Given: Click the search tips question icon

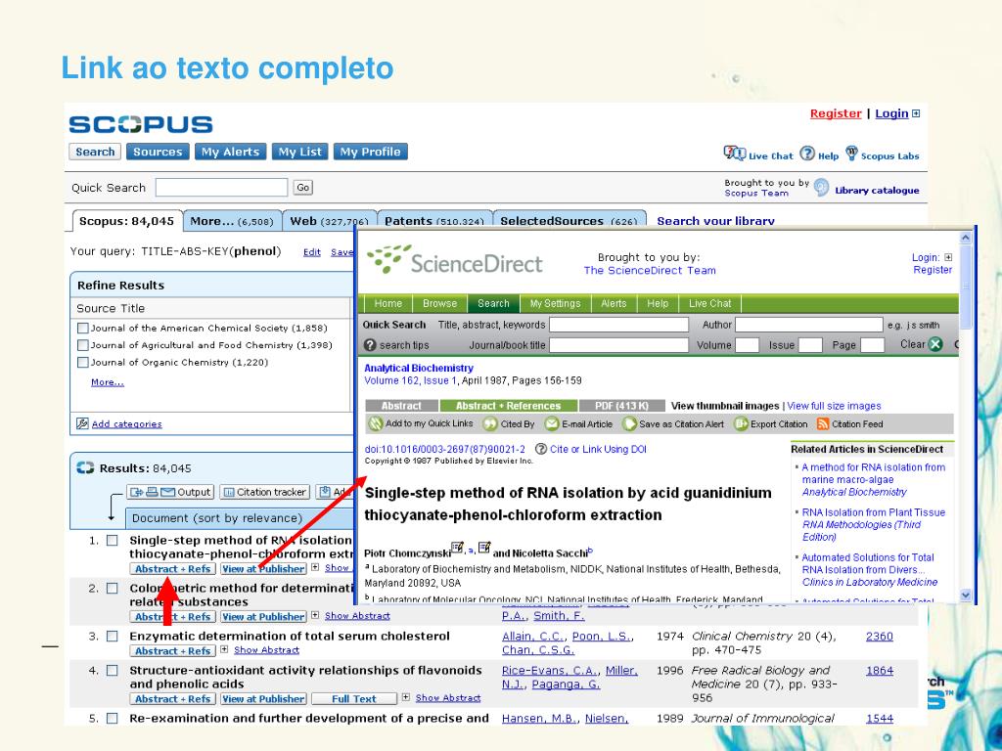Looking at the screenshot, I should pos(370,345).
